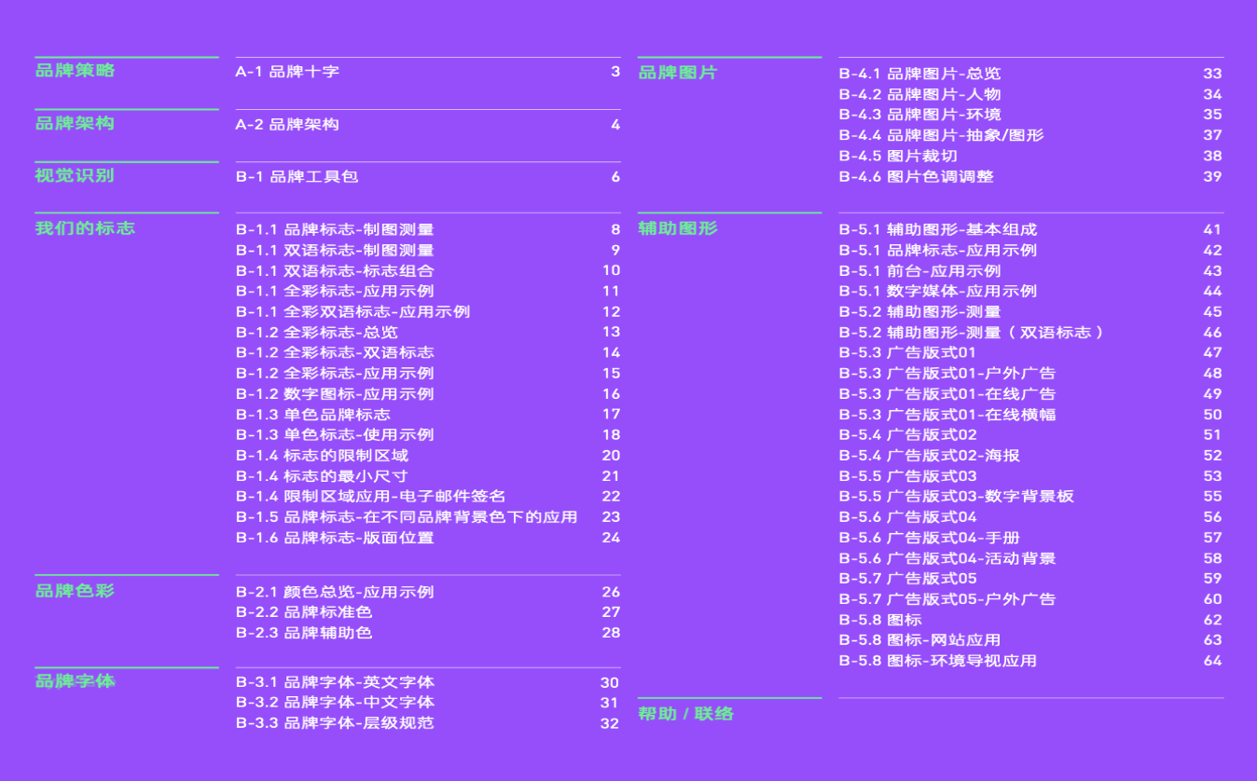Jump to the 品牌色彩 section heading
The width and height of the screenshot is (1257, 781).
(75, 590)
